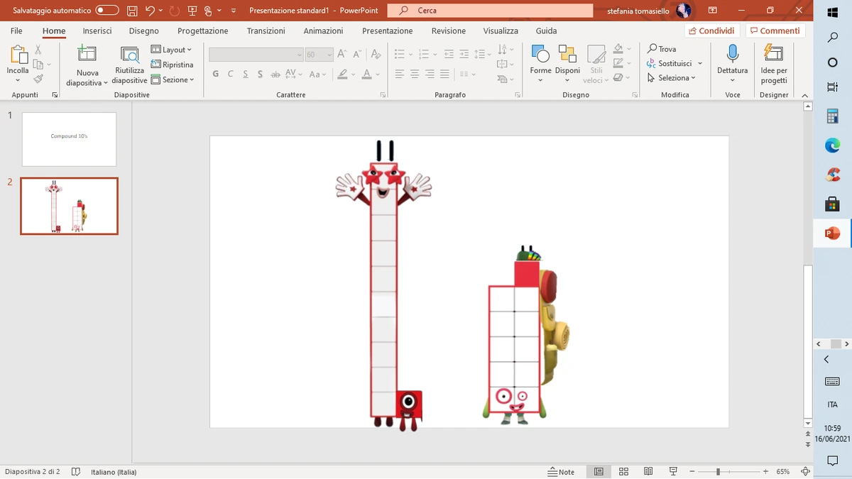852x479 pixels.
Task: Select slide 1 thumbnail in sidebar
Action: point(69,139)
